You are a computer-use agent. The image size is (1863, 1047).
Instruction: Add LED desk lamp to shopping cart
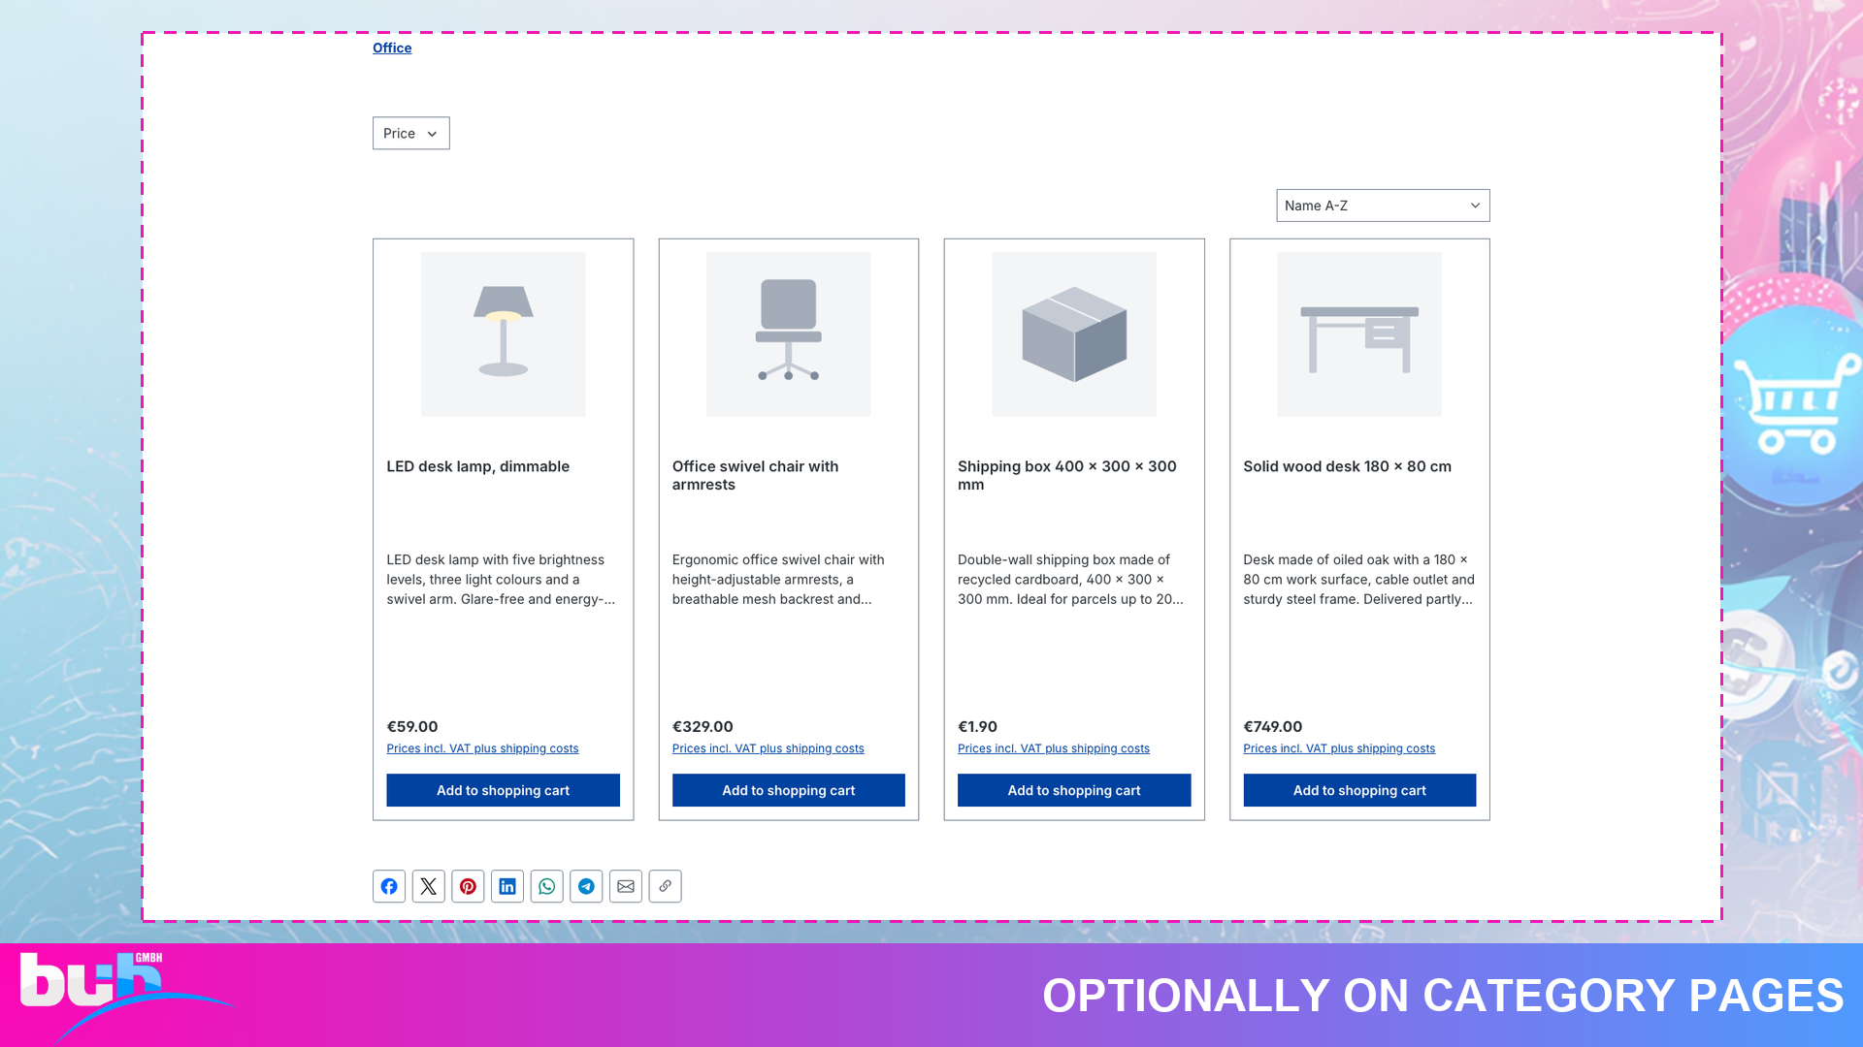pyautogui.click(x=503, y=790)
